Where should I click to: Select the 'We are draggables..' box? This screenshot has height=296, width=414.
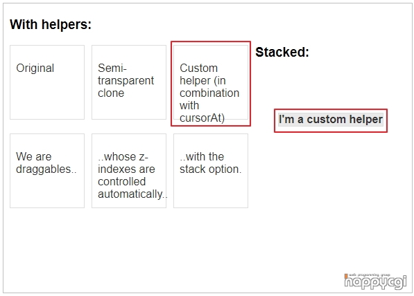point(47,171)
